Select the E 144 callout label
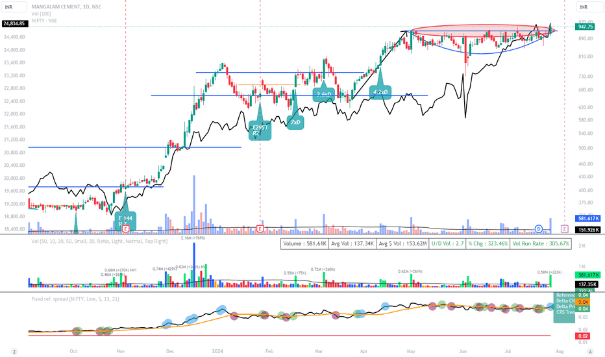The height and width of the screenshot is (357, 605). tap(125, 221)
